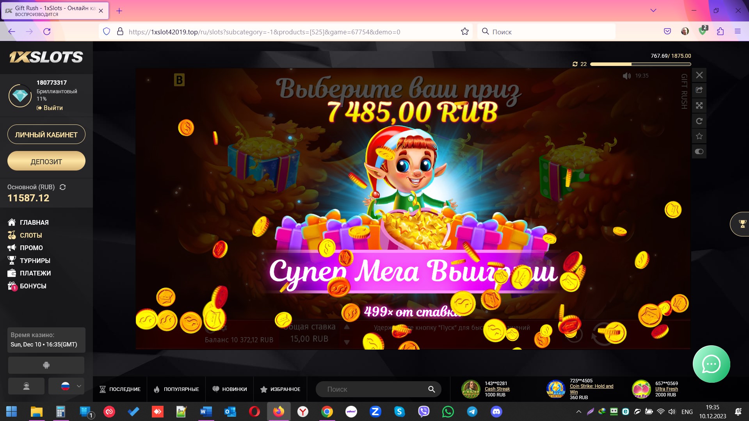Reload the game with the side refresh icon

click(699, 121)
